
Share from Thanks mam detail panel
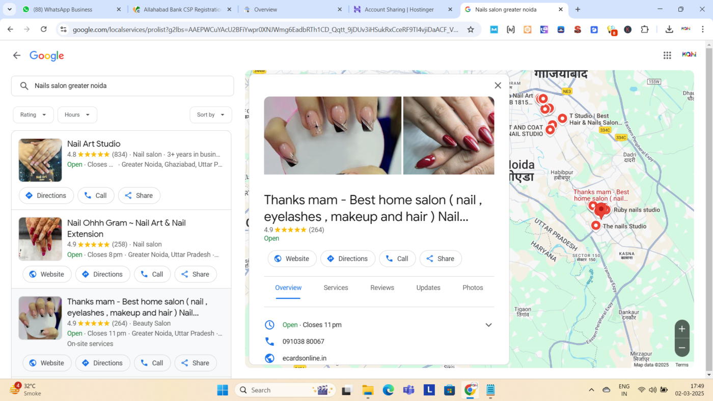pos(441,259)
